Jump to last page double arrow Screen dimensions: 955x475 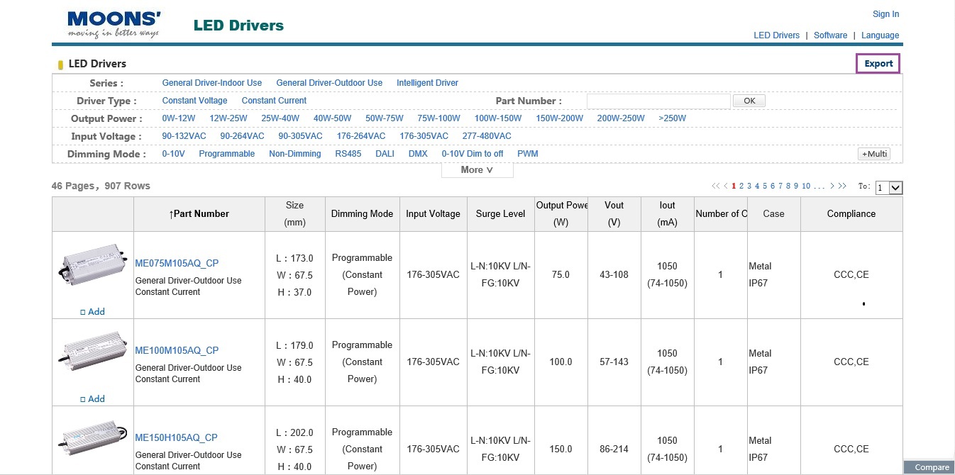(842, 186)
